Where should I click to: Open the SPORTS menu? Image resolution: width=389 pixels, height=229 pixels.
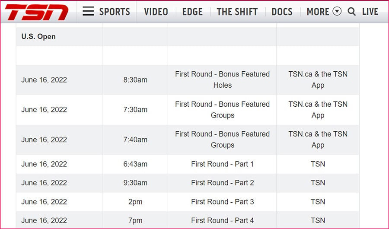[115, 12]
